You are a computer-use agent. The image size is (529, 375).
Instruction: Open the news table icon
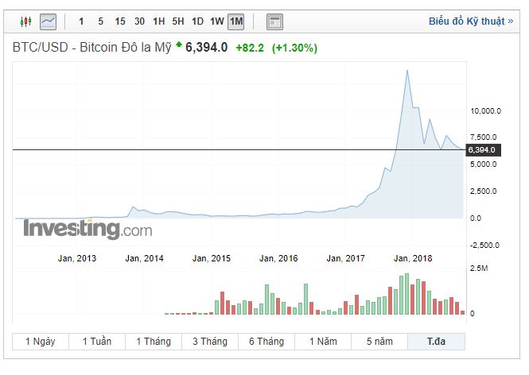pyautogui.click(x=274, y=22)
